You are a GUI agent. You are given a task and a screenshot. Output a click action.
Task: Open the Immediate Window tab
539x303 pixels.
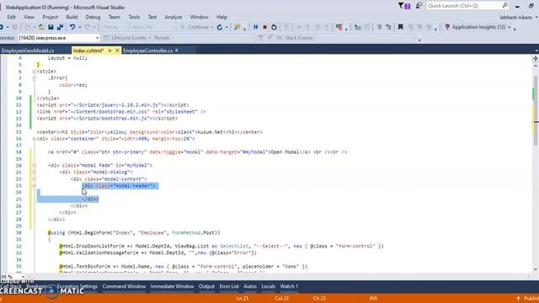click(172, 286)
